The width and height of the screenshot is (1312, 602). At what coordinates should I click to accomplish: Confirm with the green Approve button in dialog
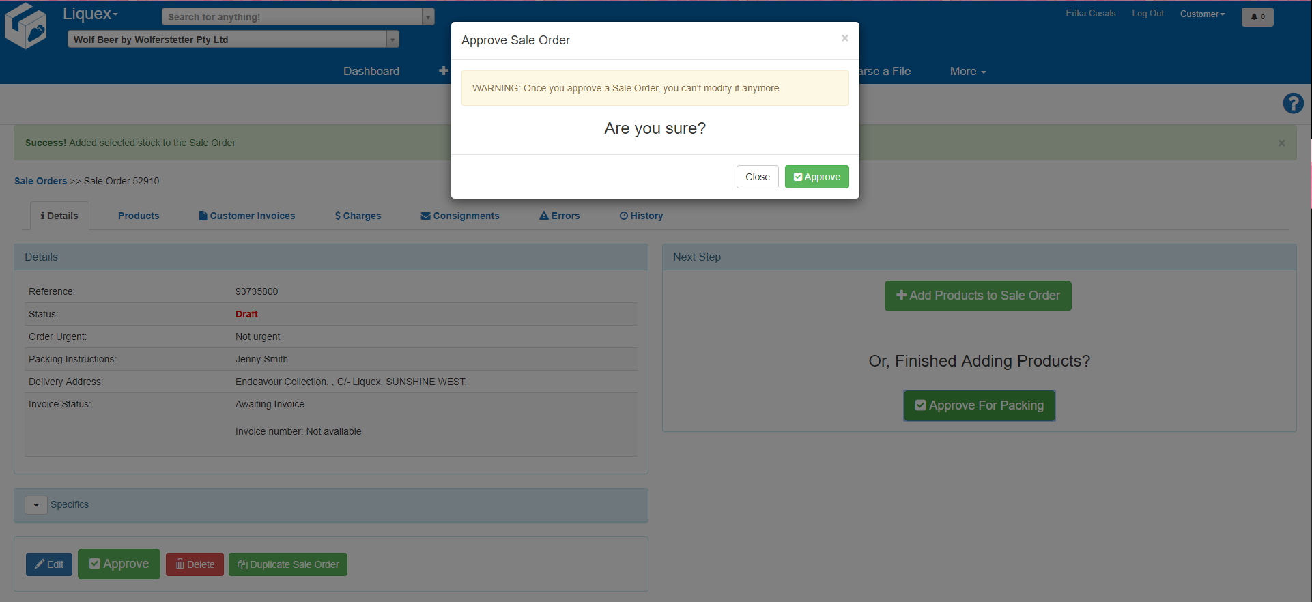tap(817, 177)
